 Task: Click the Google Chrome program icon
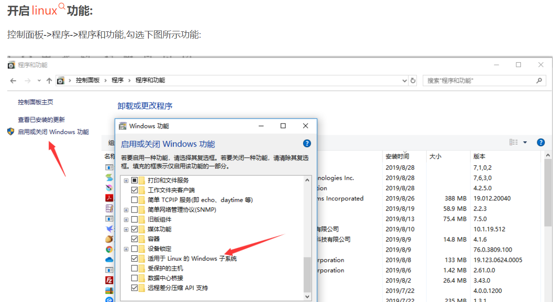108,249
